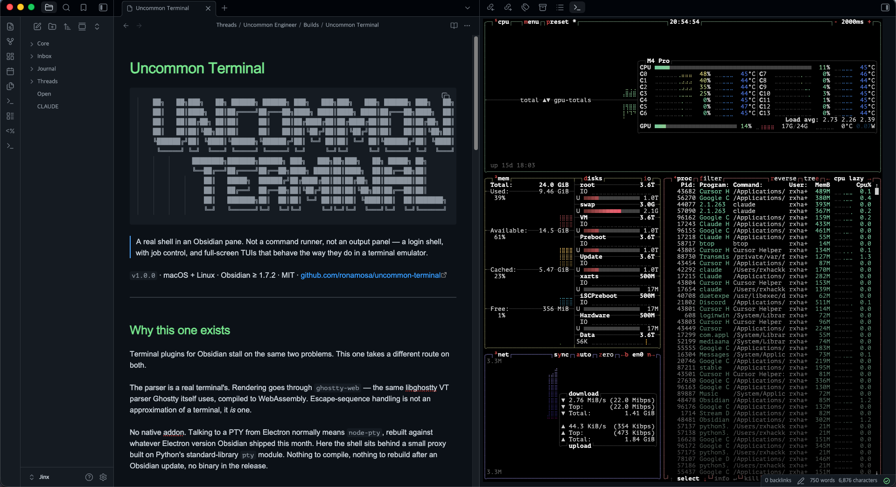Collapse all folders with chevrons icon

[x=97, y=27]
